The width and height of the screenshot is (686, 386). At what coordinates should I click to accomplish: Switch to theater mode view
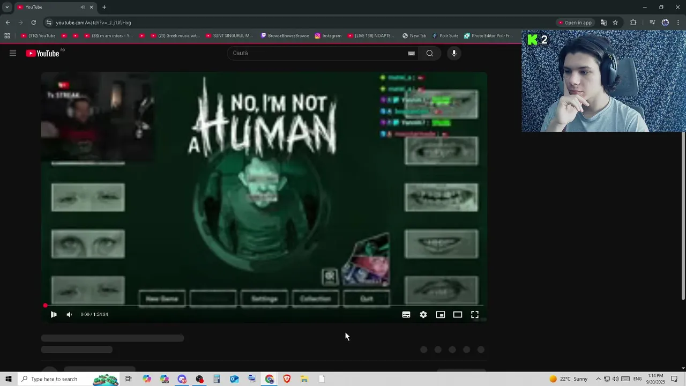pyautogui.click(x=458, y=315)
